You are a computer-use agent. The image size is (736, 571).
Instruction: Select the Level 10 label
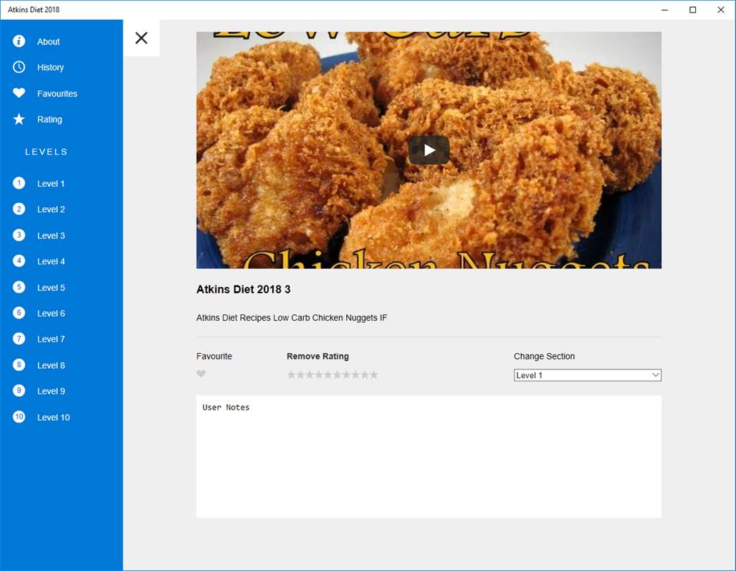click(x=54, y=417)
